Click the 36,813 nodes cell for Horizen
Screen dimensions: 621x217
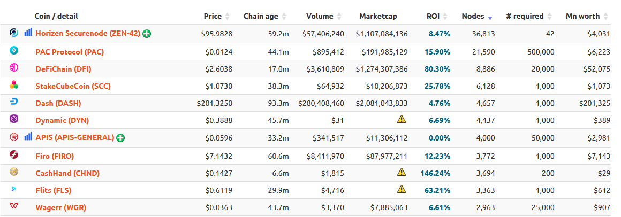point(483,34)
